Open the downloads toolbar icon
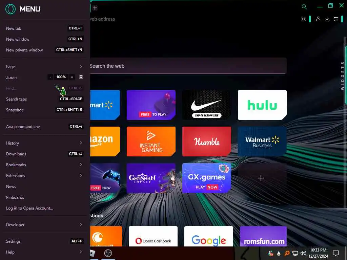Viewport: 347px width, 260px height. tap(327, 19)
